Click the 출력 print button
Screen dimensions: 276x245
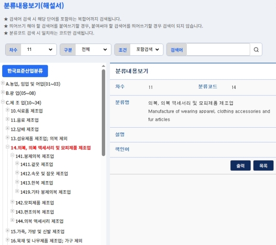click(241, 166)
